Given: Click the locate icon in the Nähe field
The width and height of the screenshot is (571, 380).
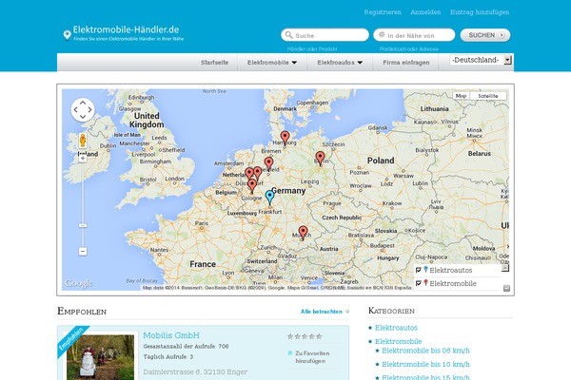Looking at the screenshot, I should pyautogui.click(x=382, y=35).
